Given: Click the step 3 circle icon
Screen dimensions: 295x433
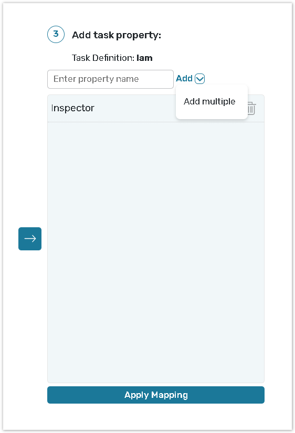Looking at the screenshot, I should click(56, 34).
